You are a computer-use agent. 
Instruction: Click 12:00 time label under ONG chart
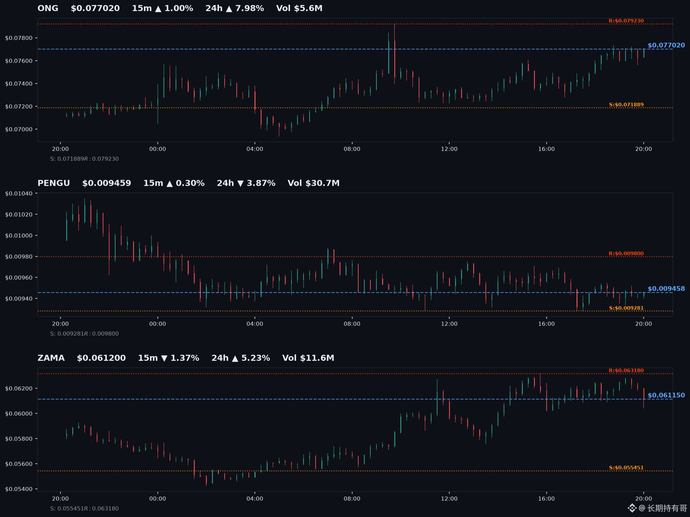pyautogui.click(x=449, y=149)
